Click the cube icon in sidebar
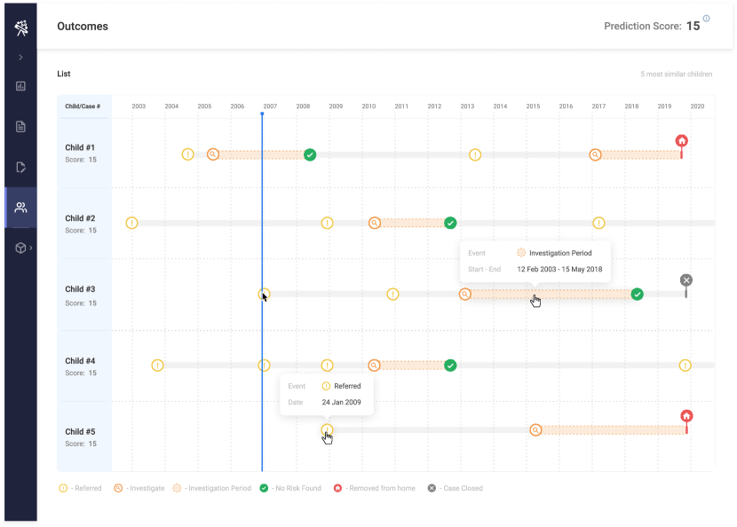 [20, 248]
